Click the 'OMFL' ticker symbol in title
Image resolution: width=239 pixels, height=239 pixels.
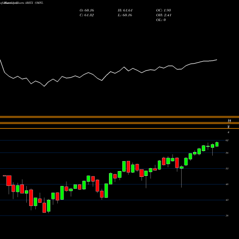pyautogui.click(x=39, y=3)
